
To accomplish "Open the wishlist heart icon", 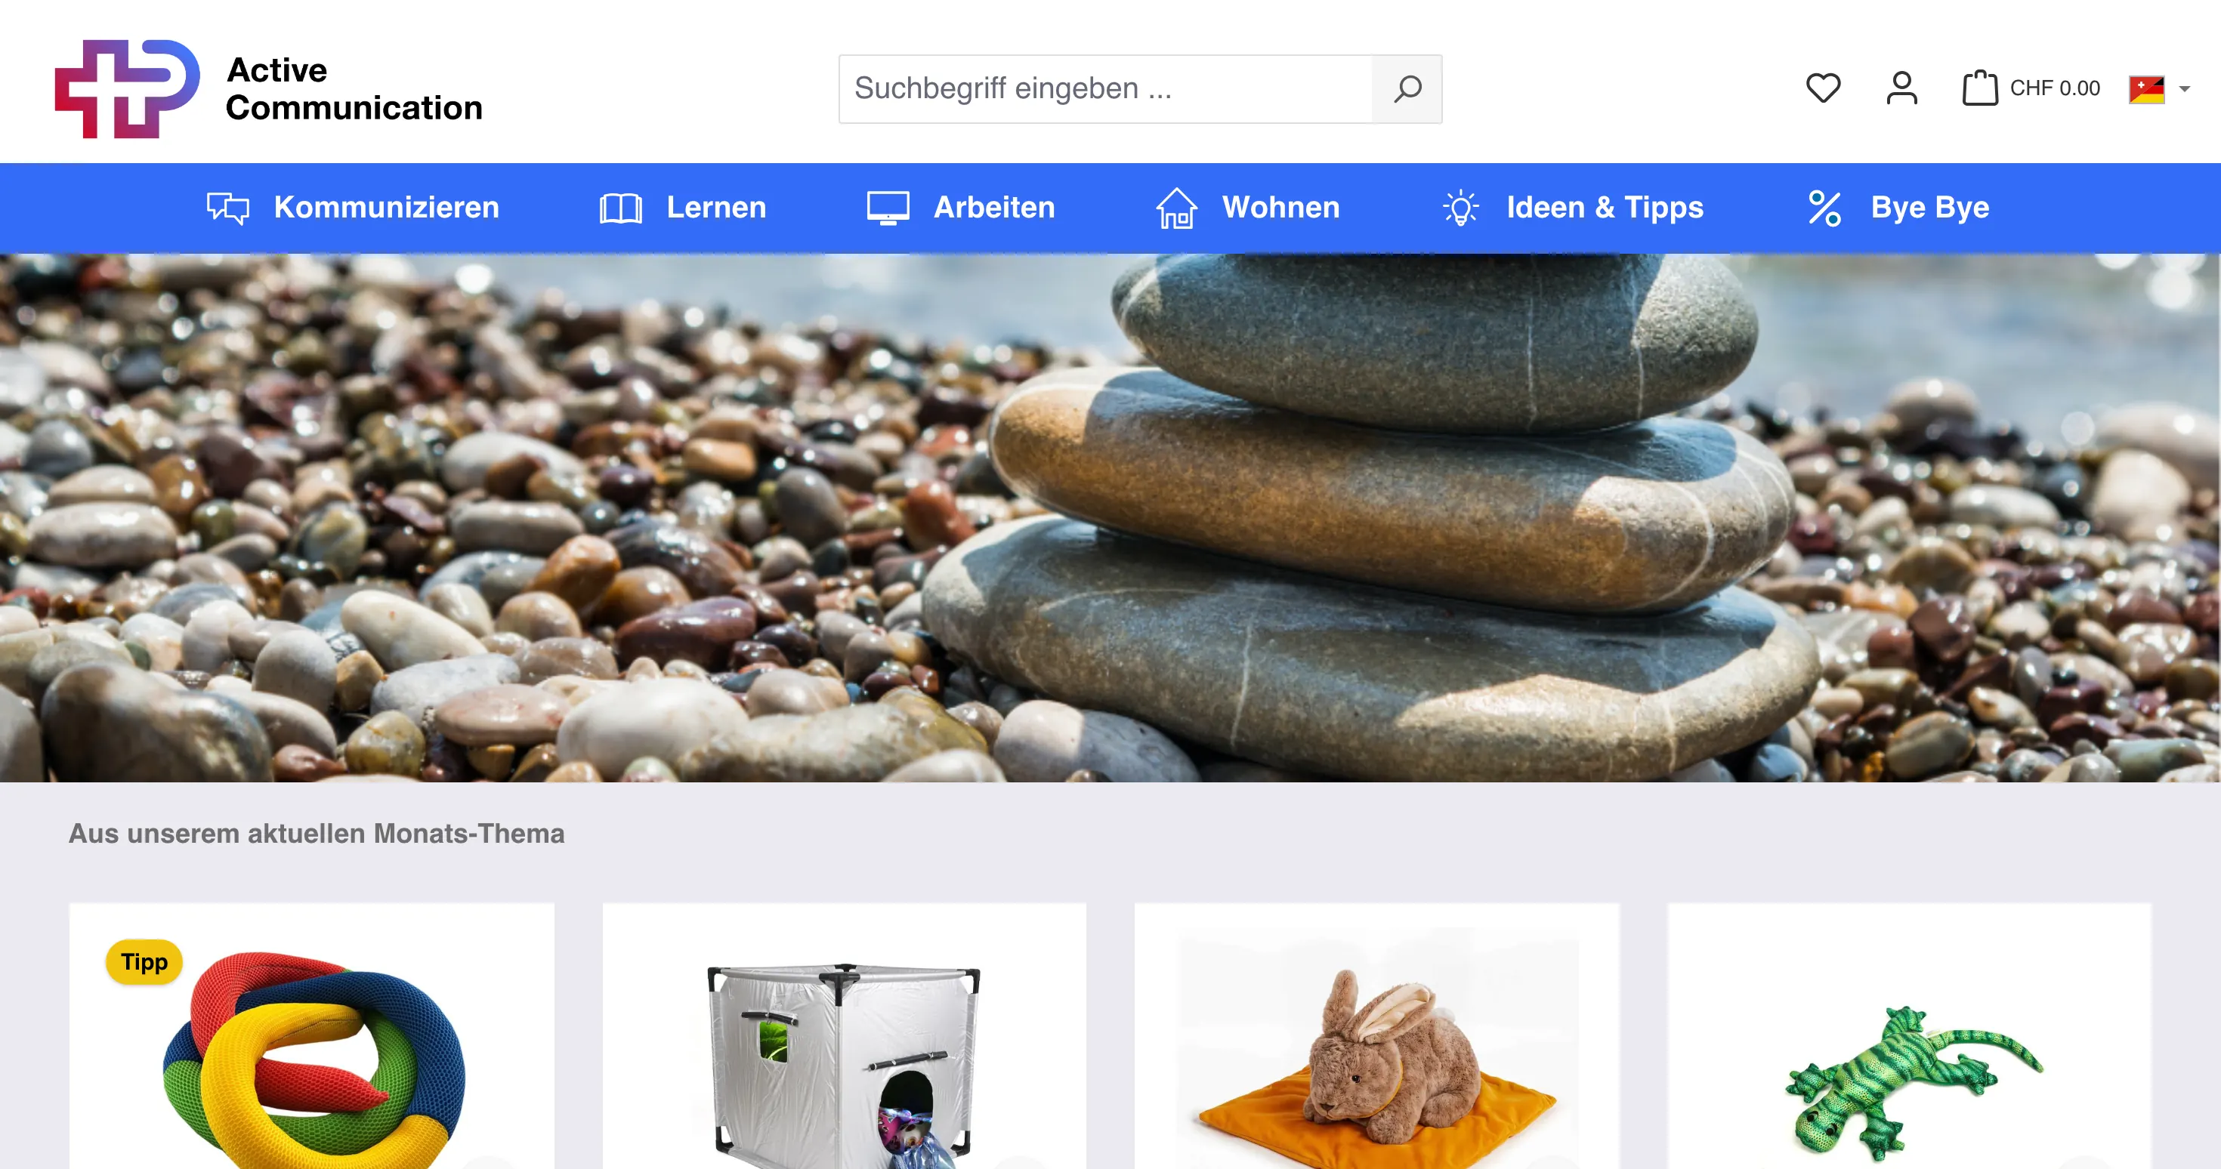I will click(x=1823, y=88).
